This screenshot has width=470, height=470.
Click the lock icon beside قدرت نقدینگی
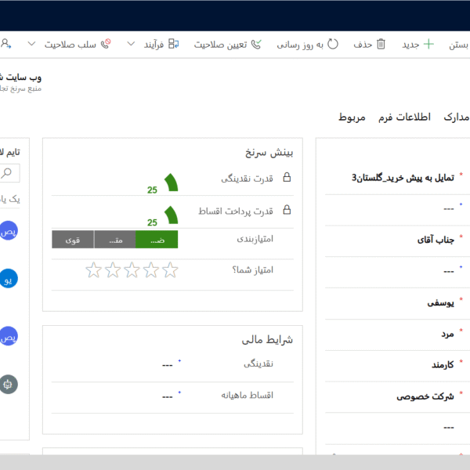pyautogui.click(x=287, y=179)
